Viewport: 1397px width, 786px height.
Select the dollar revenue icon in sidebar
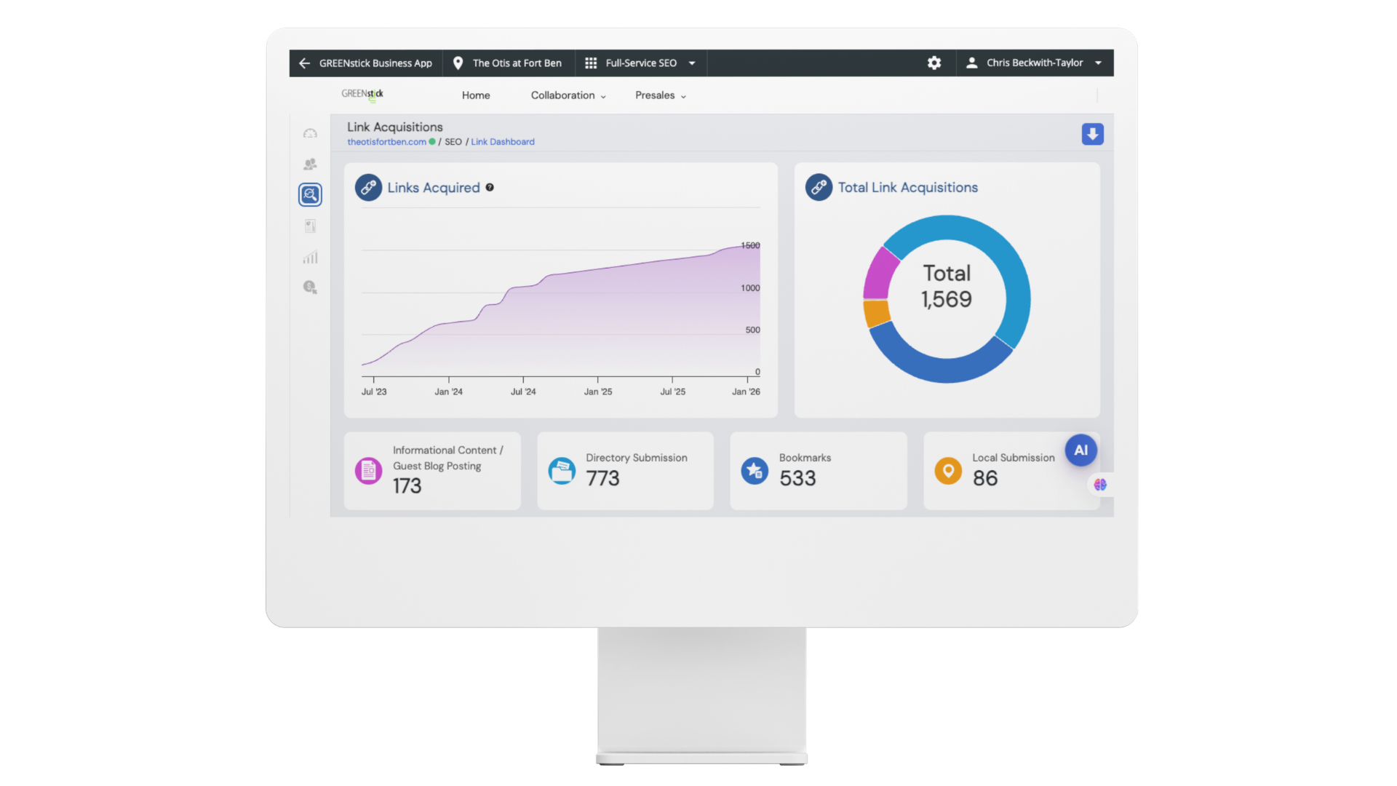coord(311,287)
